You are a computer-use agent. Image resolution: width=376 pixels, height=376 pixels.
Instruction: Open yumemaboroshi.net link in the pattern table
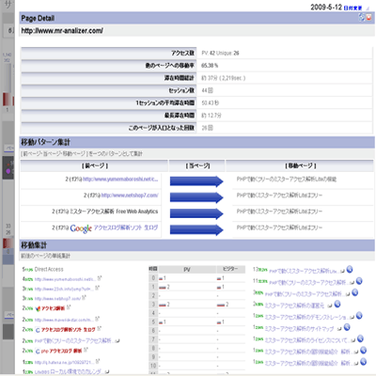pyautogui.click(x=120, y=180)
